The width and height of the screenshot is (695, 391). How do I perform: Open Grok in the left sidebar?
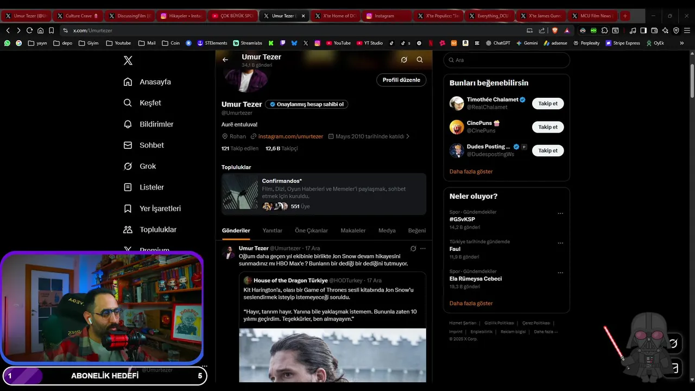[x=140, y=166]
